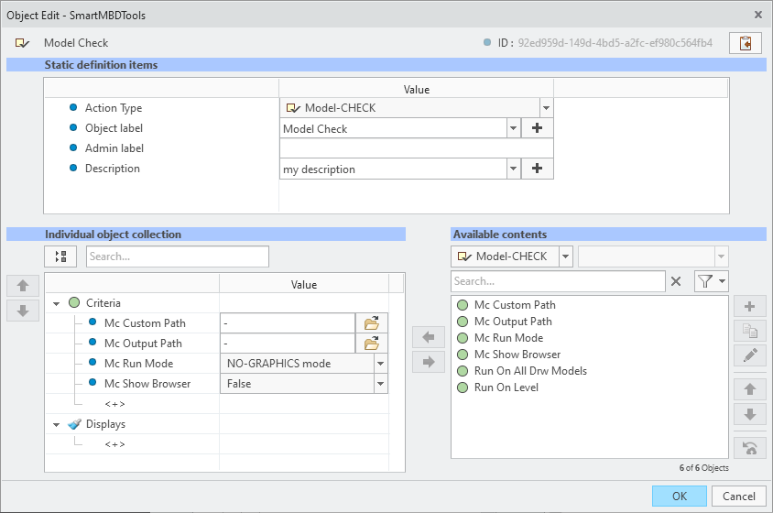Image resolution: width=773 pixels, height=513 pixels.
Task: Click the <+> placeholder under Displays
Action: (114, 444)
